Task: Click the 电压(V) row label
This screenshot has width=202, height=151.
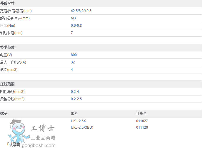Action: tap(6, 55)
